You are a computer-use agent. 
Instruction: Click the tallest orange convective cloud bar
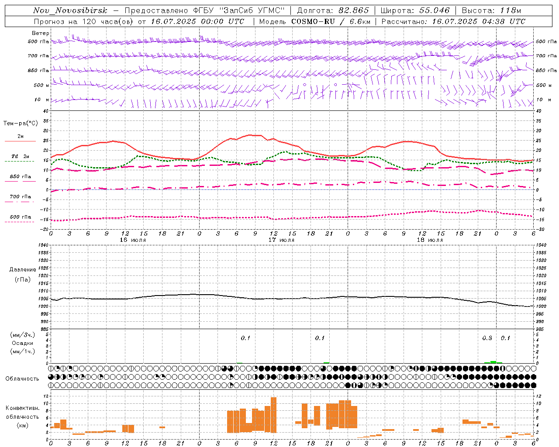273,414
